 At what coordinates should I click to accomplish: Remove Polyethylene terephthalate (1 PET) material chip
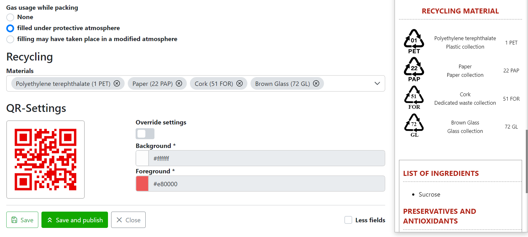tap(117, 83)
